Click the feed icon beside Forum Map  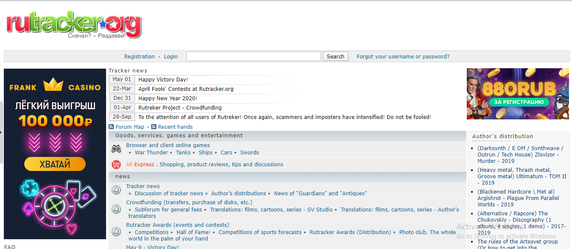coord(111,127)
